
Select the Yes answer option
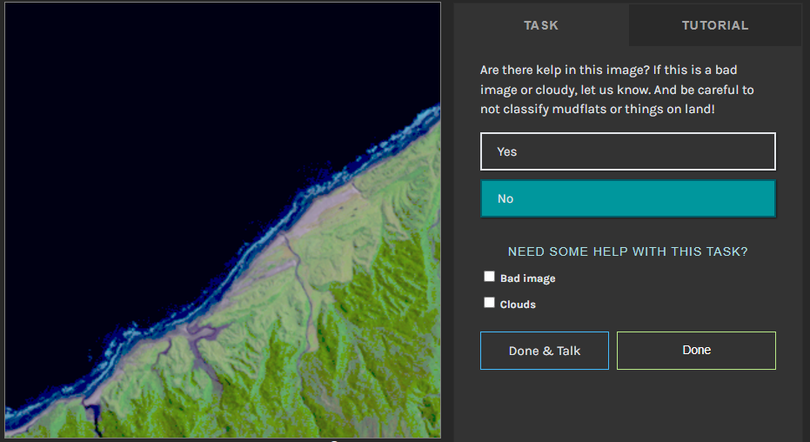[627, 151]
